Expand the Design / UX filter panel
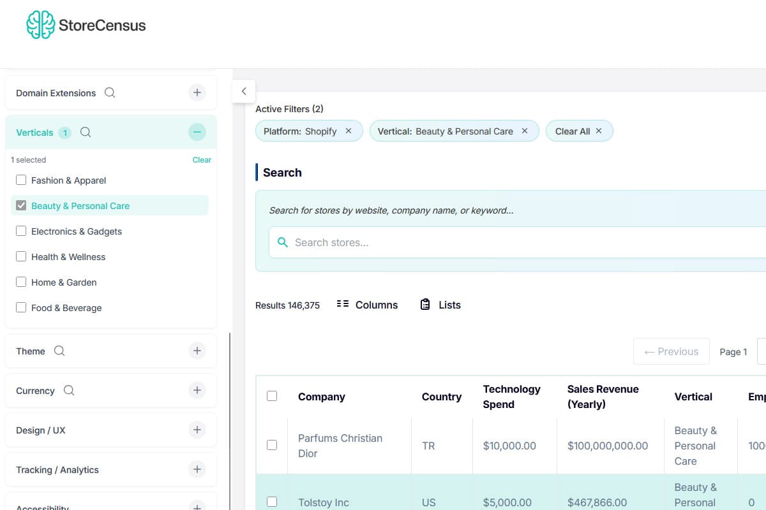This screenshot has width=766, height=510. point(197,430)
